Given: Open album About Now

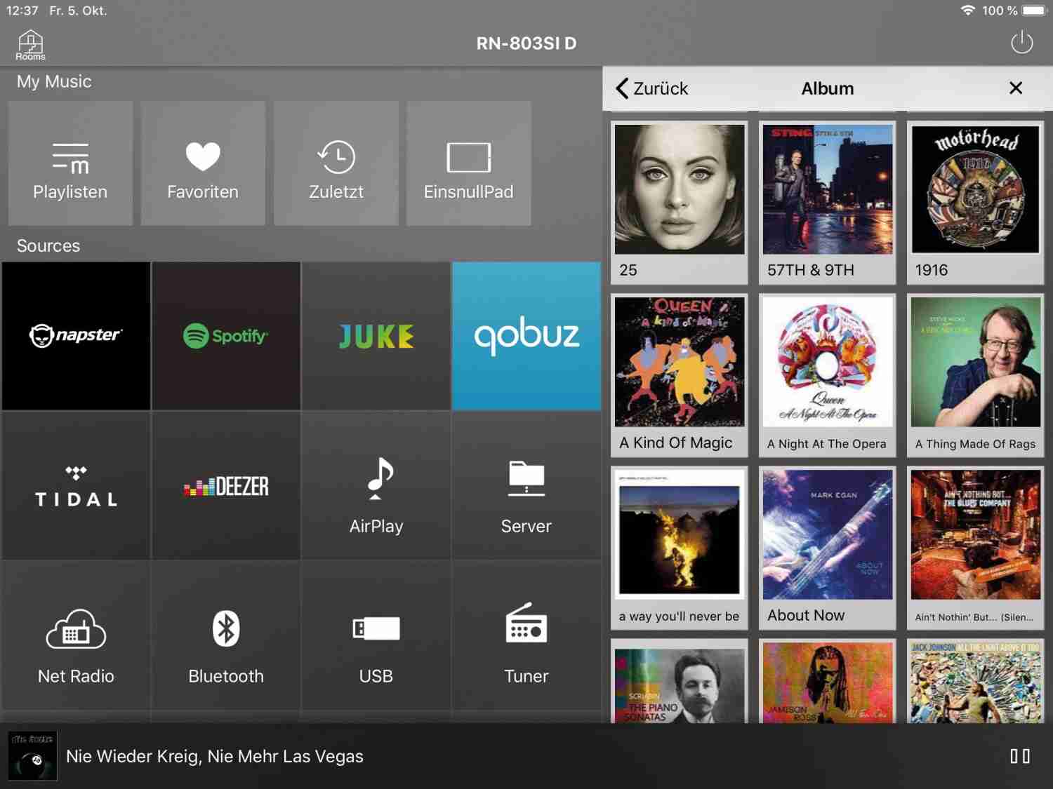Looking at the screenshot, I should (828, 548).
